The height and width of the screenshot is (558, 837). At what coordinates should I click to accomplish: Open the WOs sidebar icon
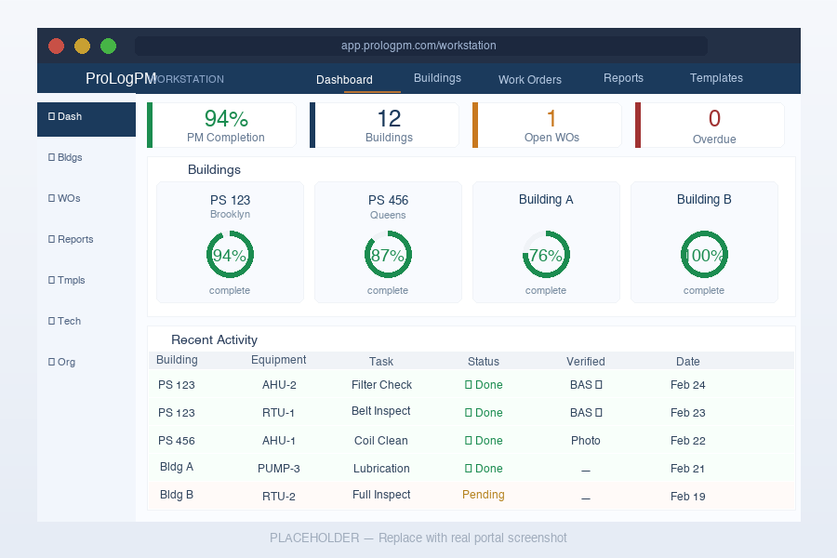coord(51,198)
